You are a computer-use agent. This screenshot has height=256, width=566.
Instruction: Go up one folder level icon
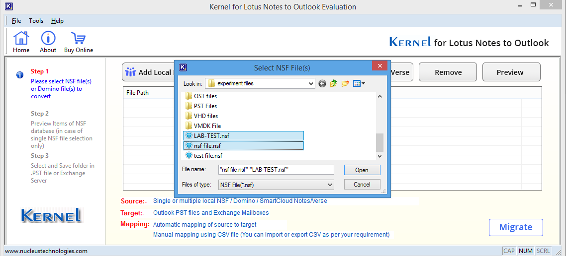(x=334, y=83)
